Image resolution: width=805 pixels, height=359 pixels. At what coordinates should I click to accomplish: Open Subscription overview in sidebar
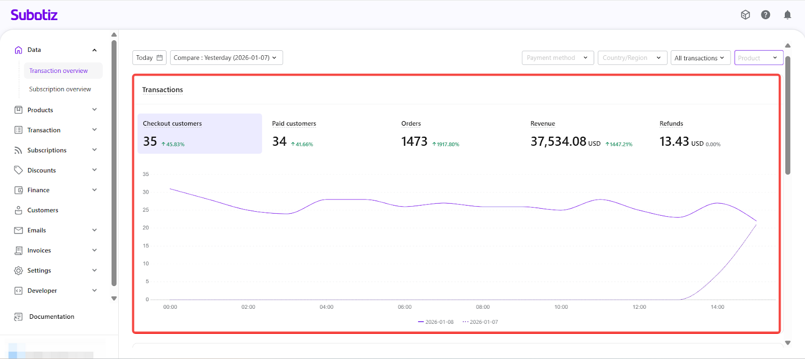tap(60, 89)
